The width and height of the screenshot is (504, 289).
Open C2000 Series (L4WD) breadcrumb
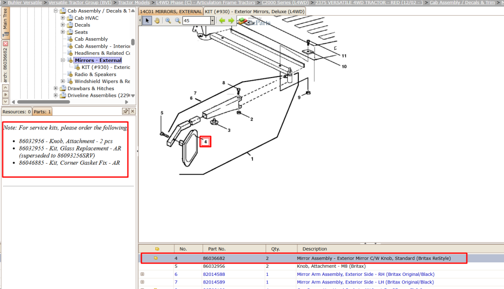click(x=285, y=3)
